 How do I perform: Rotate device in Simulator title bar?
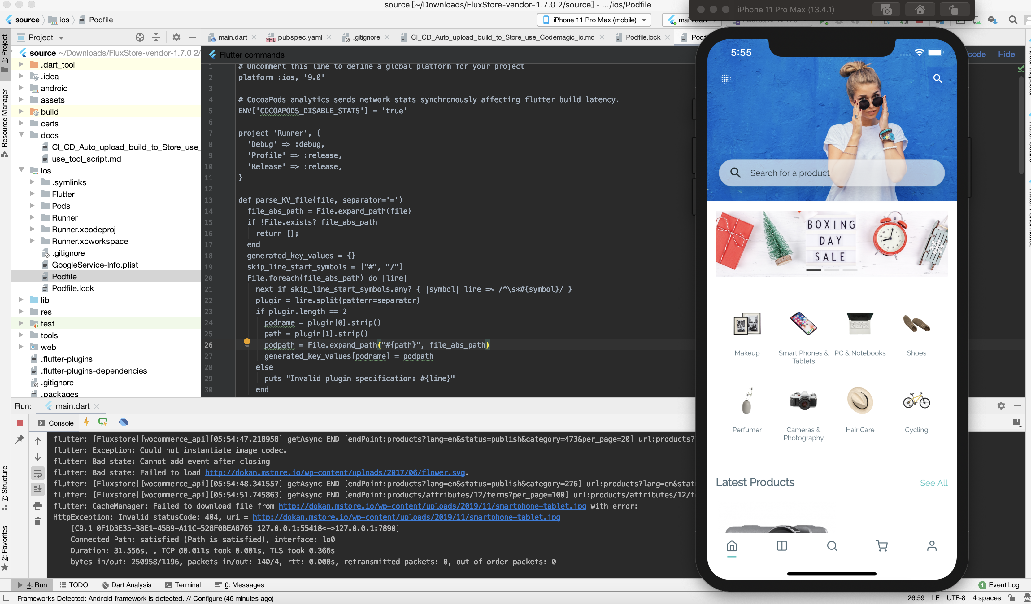coord(954,9)
